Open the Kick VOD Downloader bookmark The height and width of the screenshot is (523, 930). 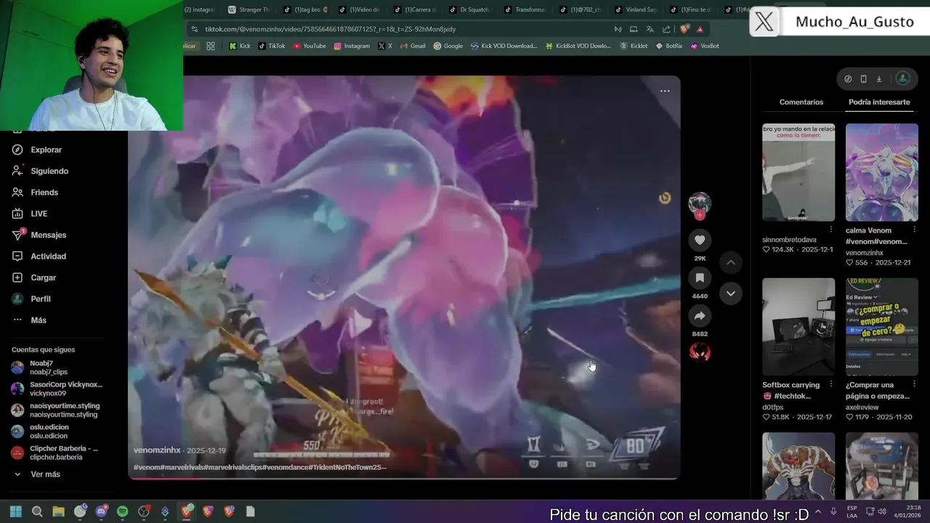[504, 46]
